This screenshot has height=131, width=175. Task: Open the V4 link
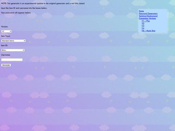click(x=143, y=28)
